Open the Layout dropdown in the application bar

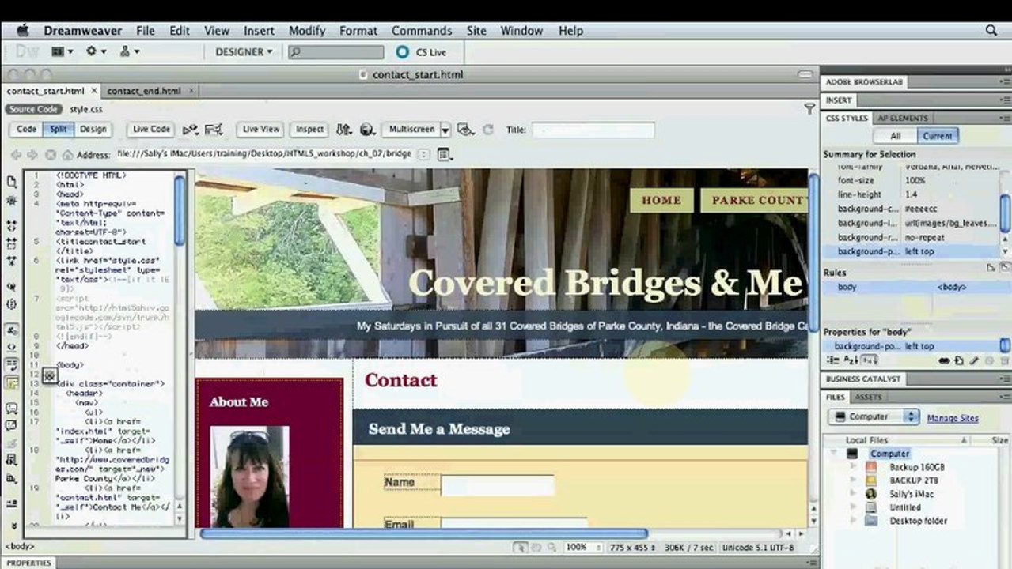tap(62, 51)
